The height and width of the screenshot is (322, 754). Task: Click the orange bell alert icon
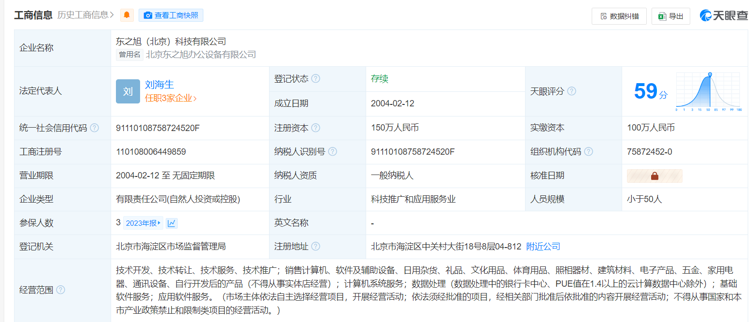pos(127,15)
